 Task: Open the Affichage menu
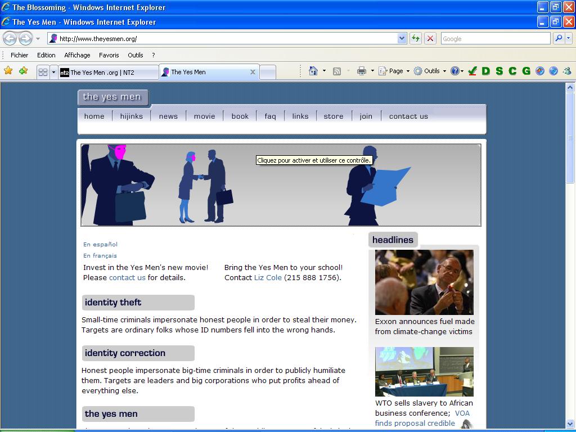77,55
